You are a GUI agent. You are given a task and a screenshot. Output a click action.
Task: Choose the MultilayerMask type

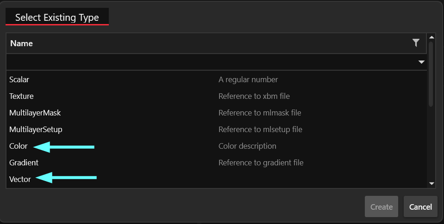click(35, 113)
